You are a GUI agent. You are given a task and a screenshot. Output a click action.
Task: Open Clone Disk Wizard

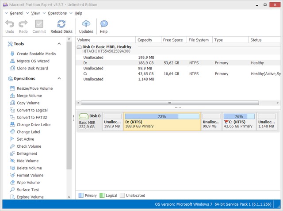32,69
